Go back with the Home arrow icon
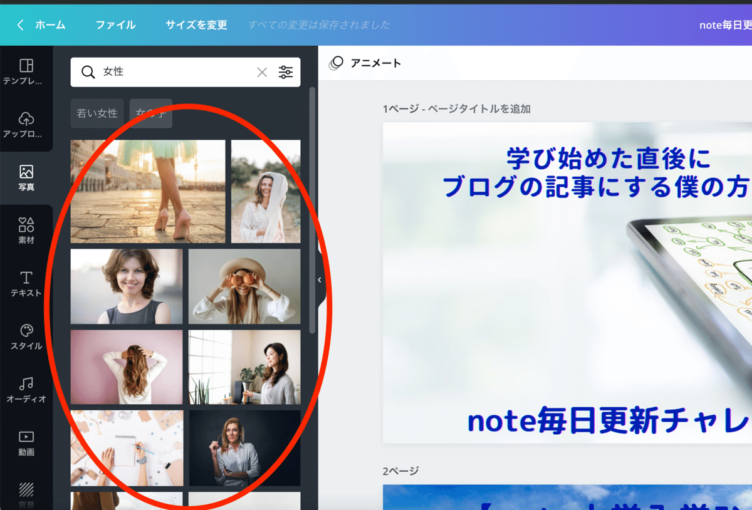The width and height of the screenshot is (752, 510). (x=21, y=25)
